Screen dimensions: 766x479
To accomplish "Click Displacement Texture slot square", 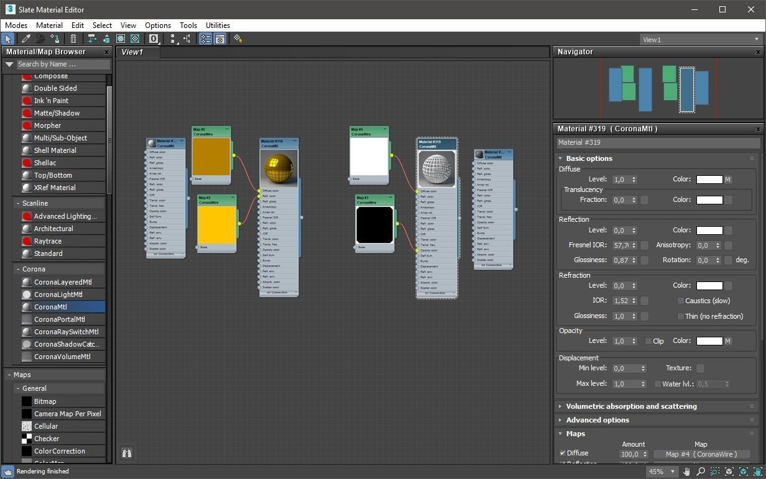I will tap(701, 368).
